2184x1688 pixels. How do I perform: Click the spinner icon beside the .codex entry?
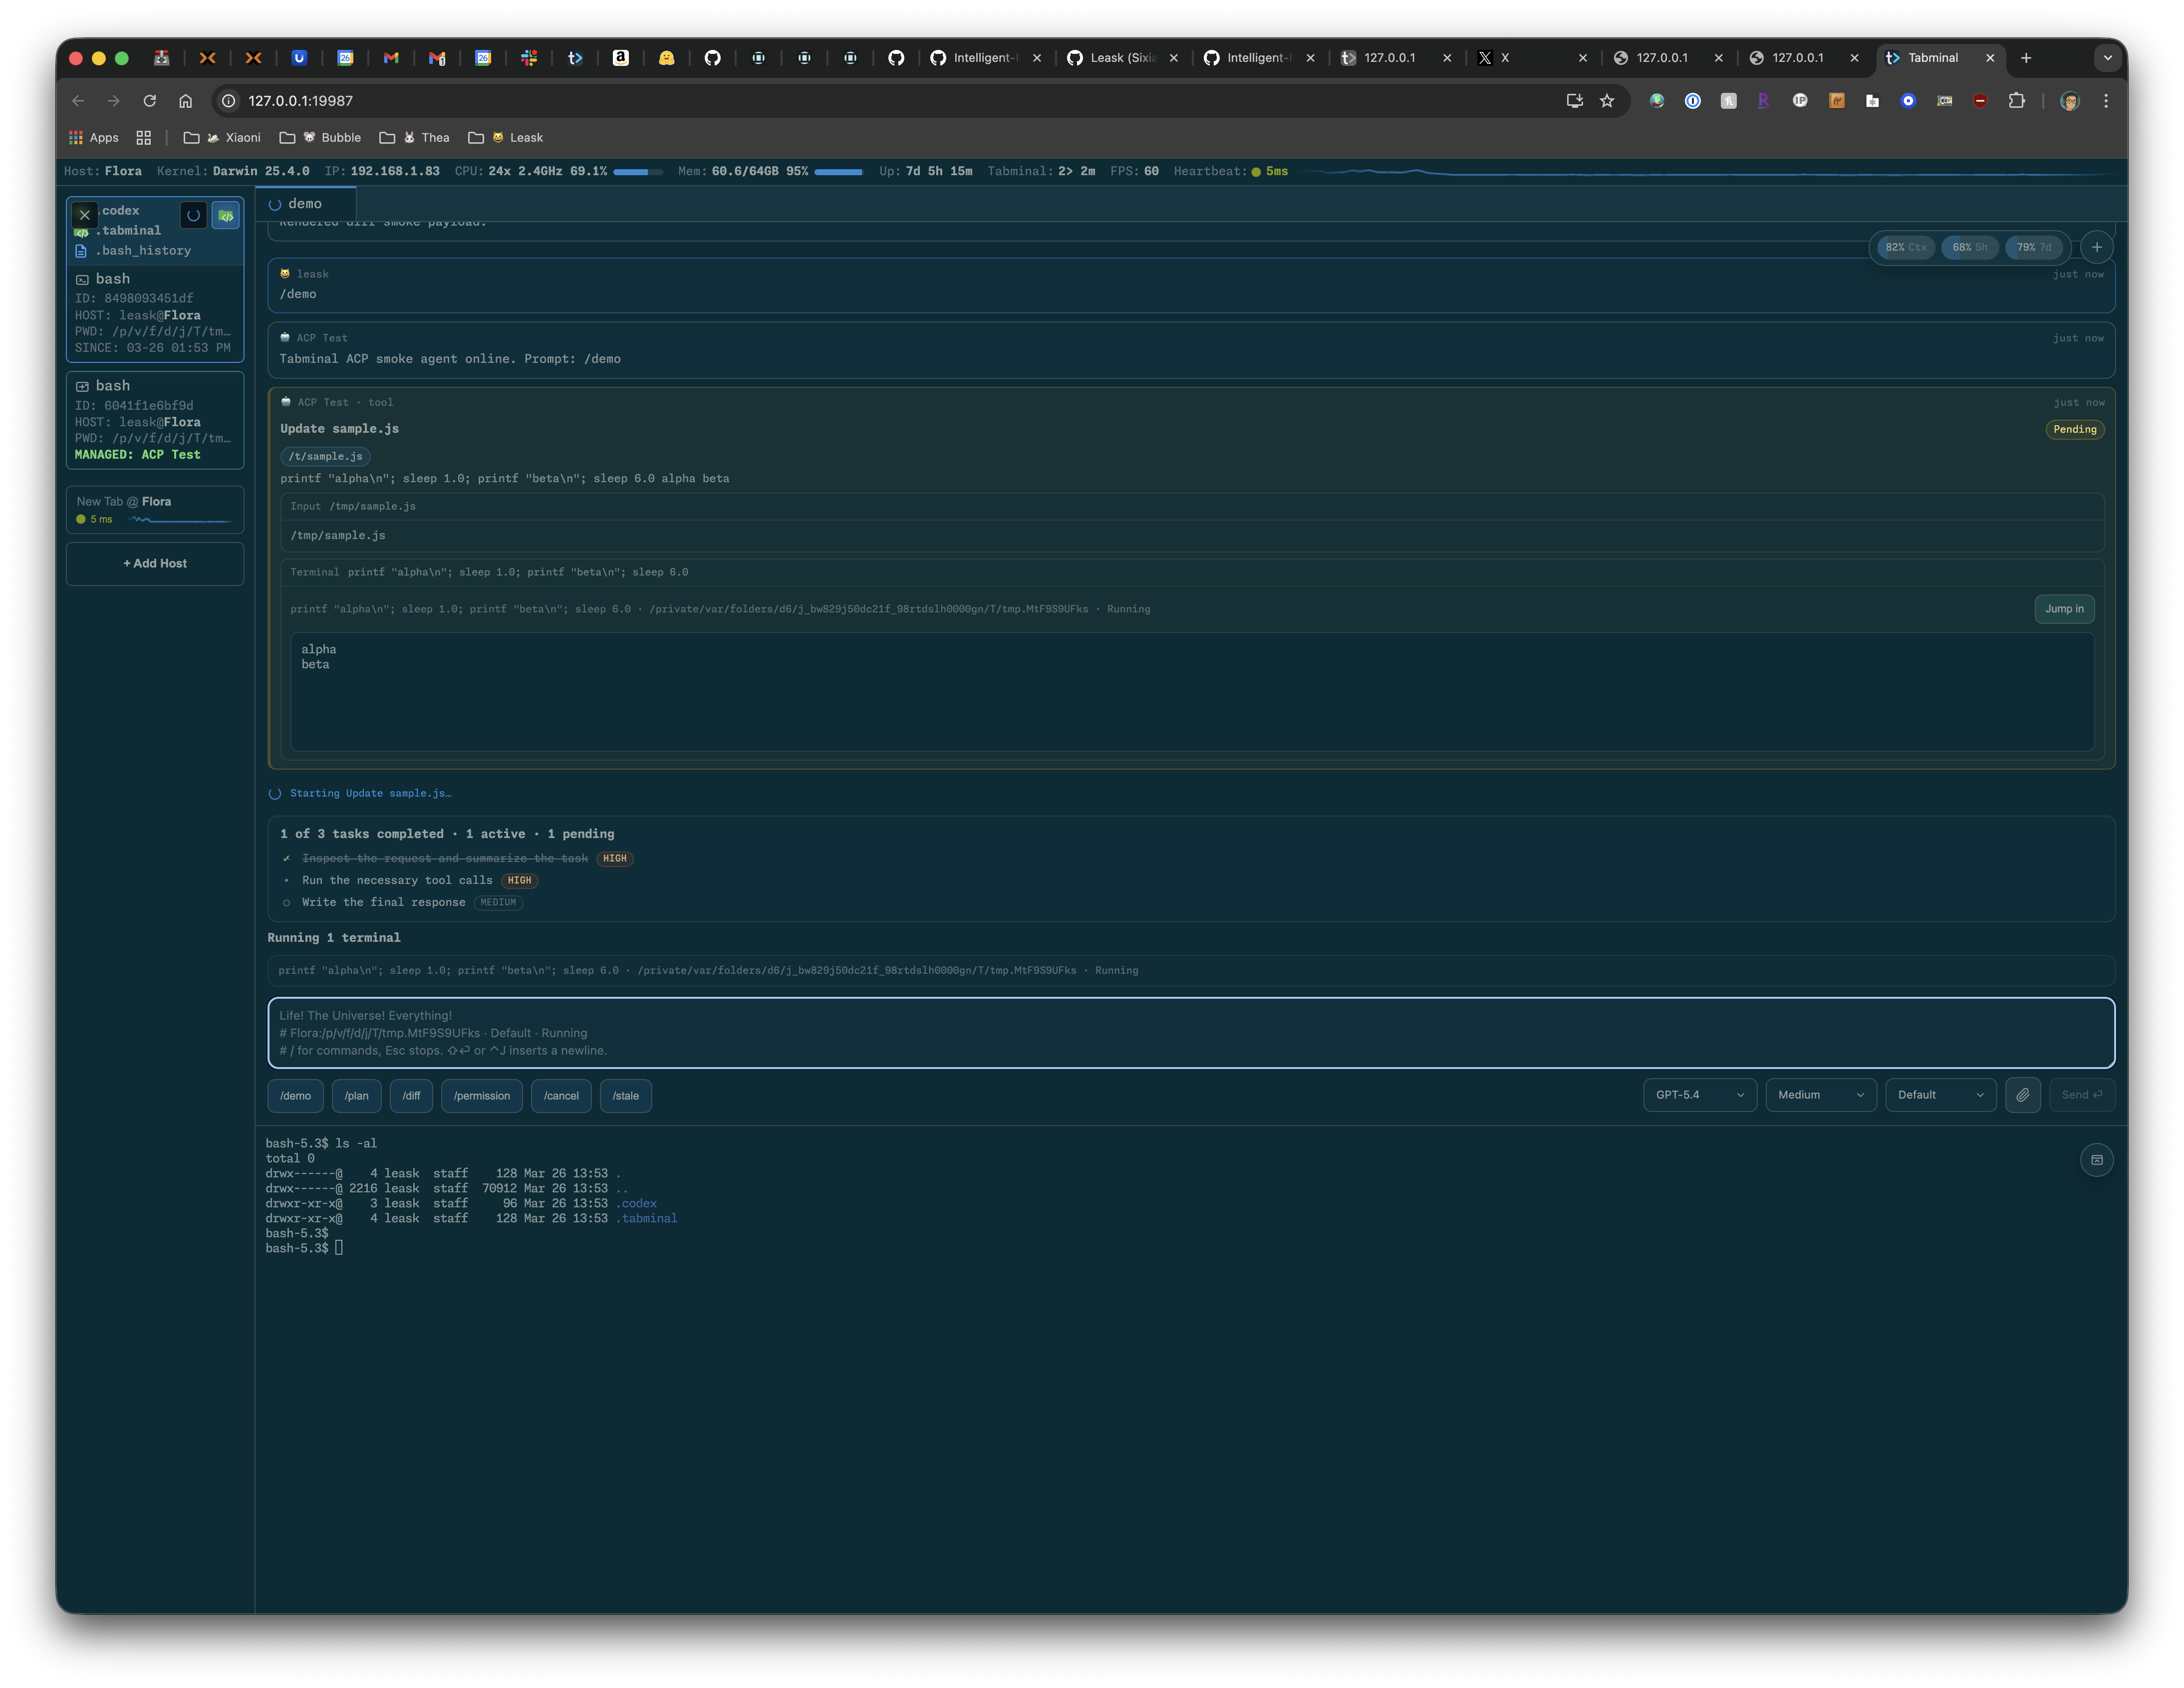pos(193,215)
